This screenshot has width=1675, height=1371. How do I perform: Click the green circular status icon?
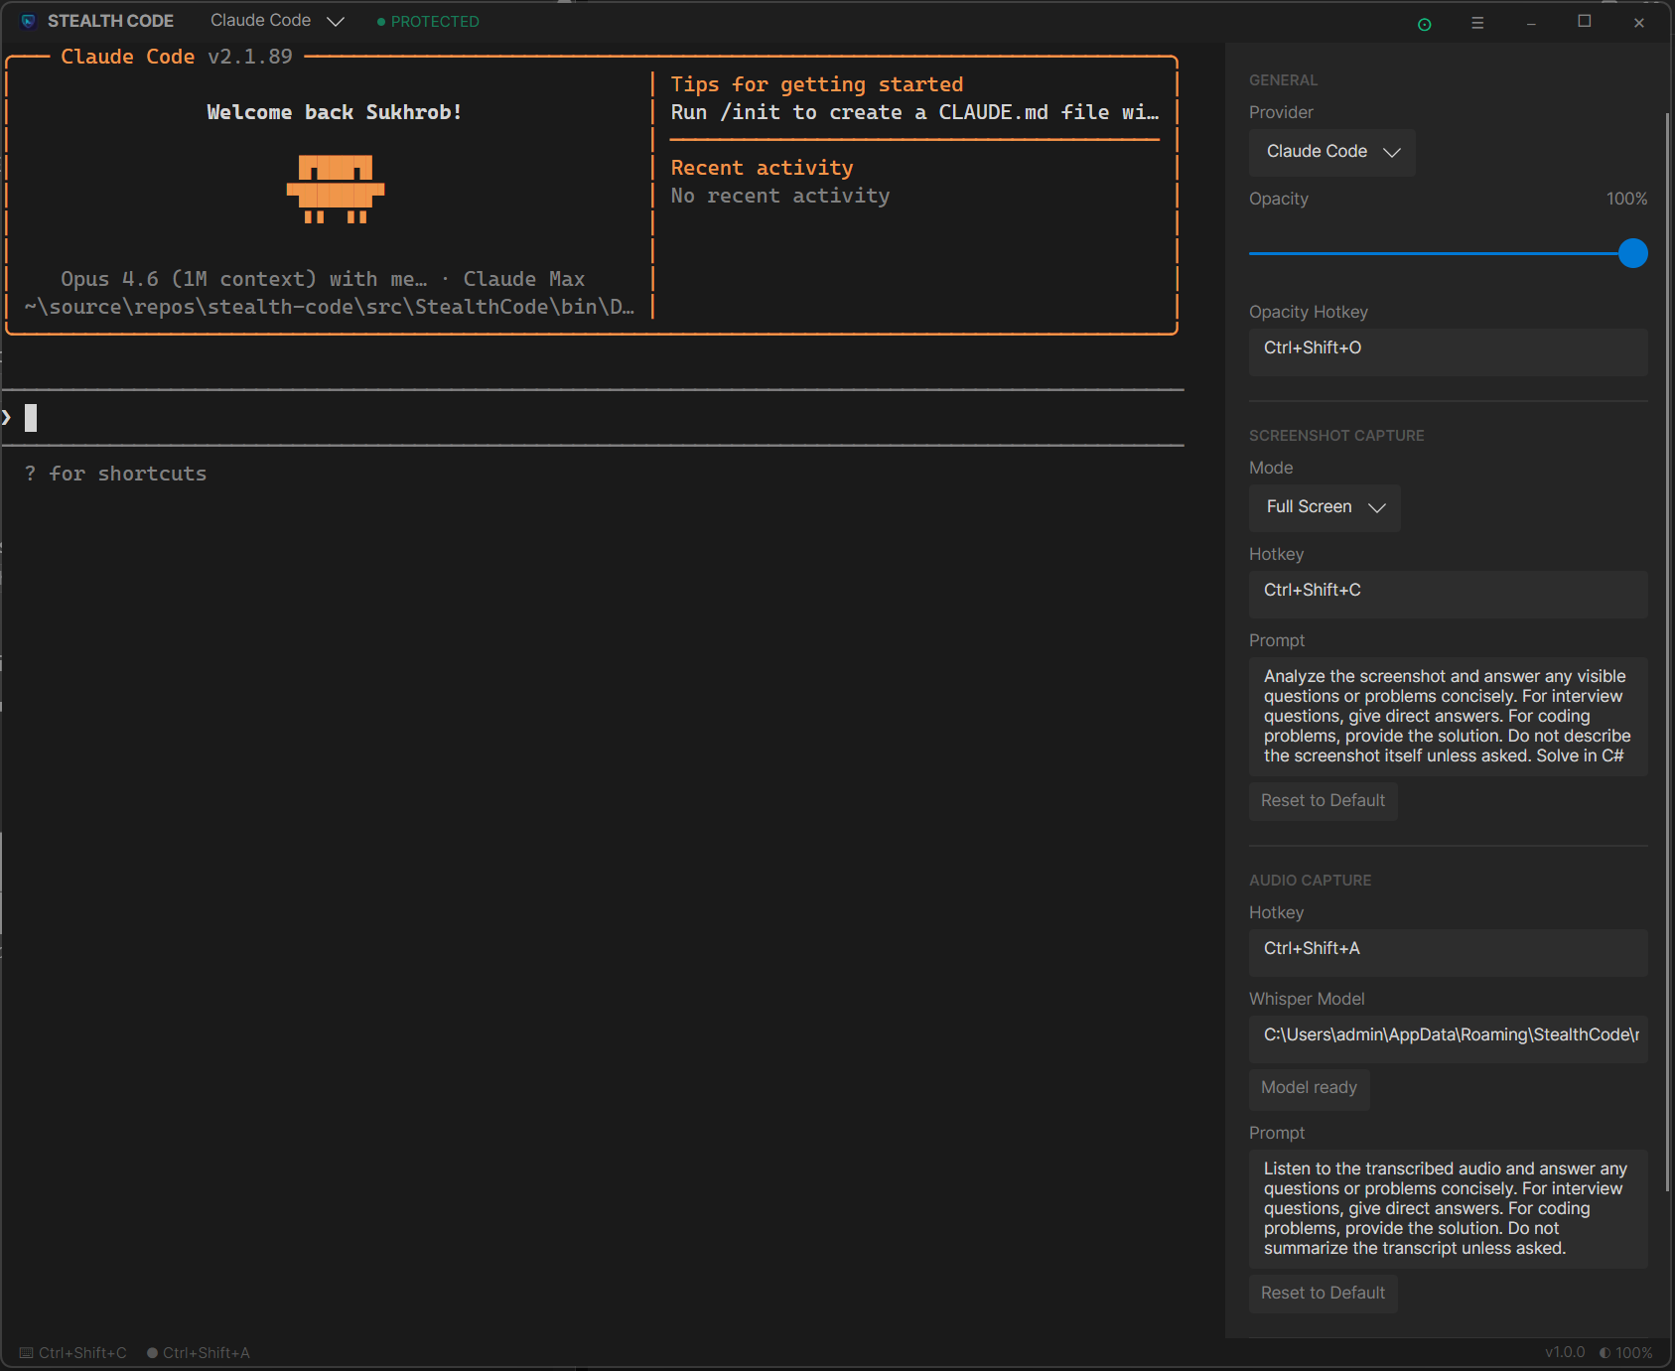(x=1424, y=24)
